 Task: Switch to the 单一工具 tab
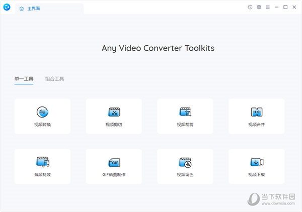tap(24, 79)
